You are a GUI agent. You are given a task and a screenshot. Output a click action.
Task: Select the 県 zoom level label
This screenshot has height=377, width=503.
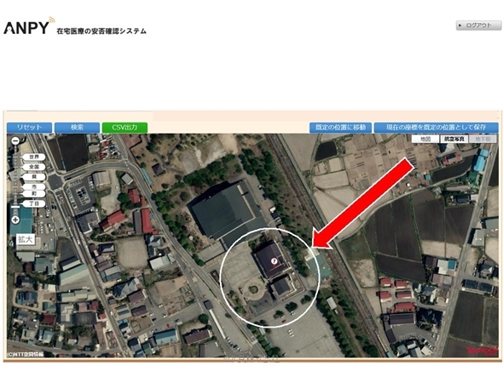click(34, 177)
